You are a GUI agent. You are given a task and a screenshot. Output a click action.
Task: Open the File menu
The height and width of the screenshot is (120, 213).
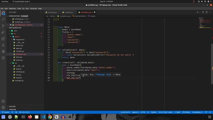(x=2, y=9)
